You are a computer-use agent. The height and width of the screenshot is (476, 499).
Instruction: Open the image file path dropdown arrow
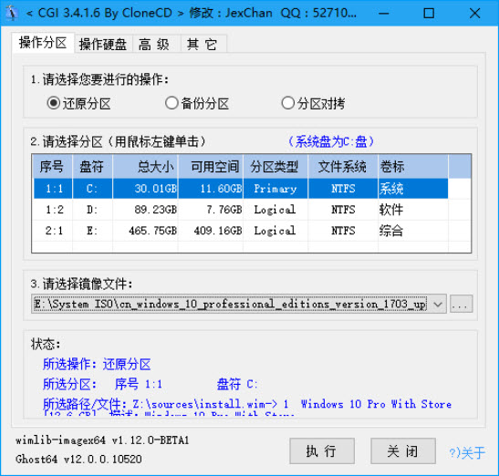pyautogui.click(x=438, y=305)
